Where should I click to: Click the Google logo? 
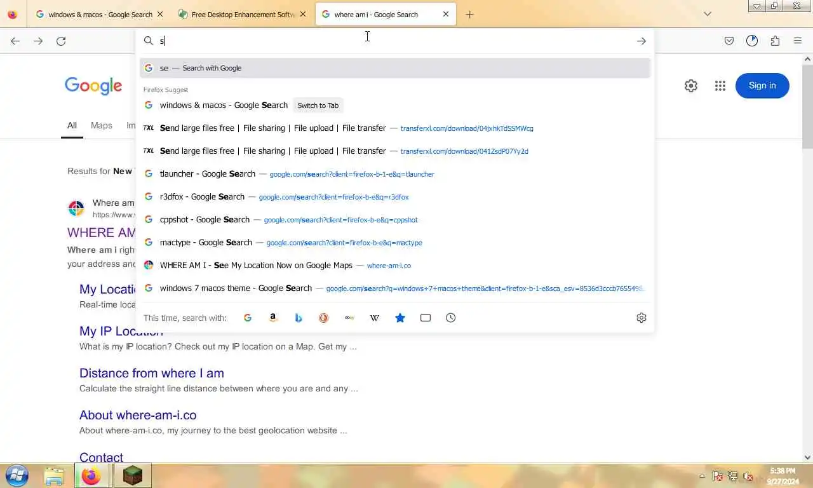[93, 86]
